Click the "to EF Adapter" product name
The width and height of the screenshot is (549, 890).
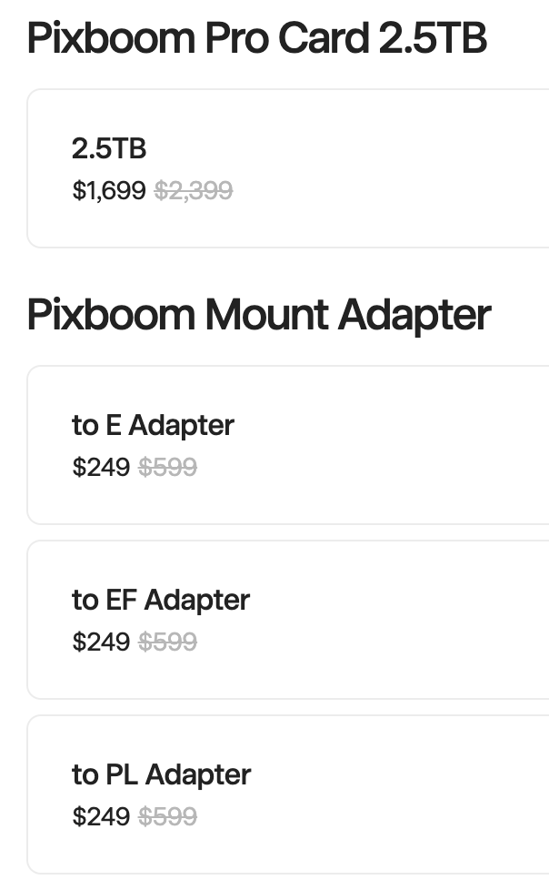pyautogui.click(x=161, y=600)
